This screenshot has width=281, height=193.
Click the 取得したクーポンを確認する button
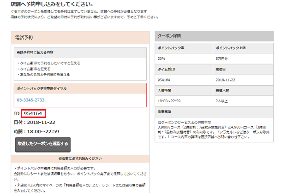[x=43, y=145]
